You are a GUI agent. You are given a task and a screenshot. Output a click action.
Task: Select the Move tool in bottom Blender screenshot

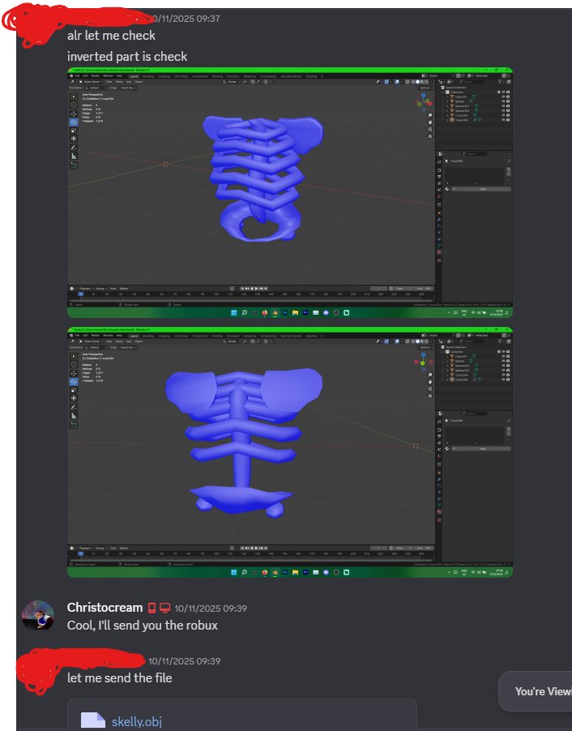[x=74, y=373]
